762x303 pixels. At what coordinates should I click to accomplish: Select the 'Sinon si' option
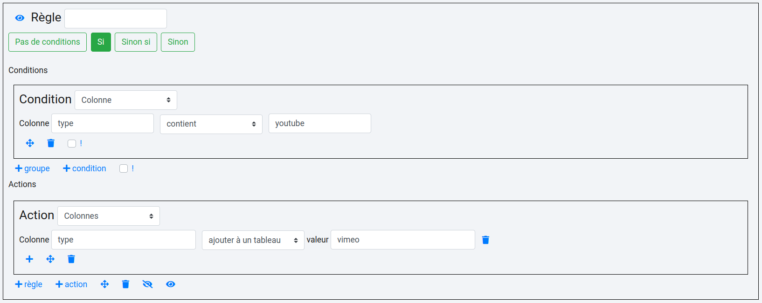(136, 42)
